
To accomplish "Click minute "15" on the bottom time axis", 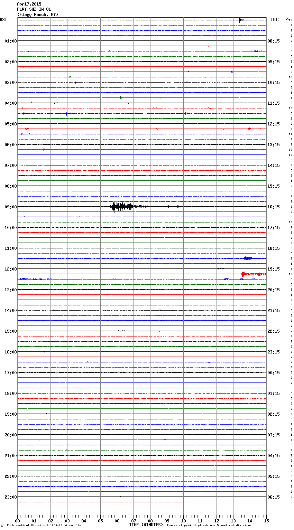I will tap(266, 521).
